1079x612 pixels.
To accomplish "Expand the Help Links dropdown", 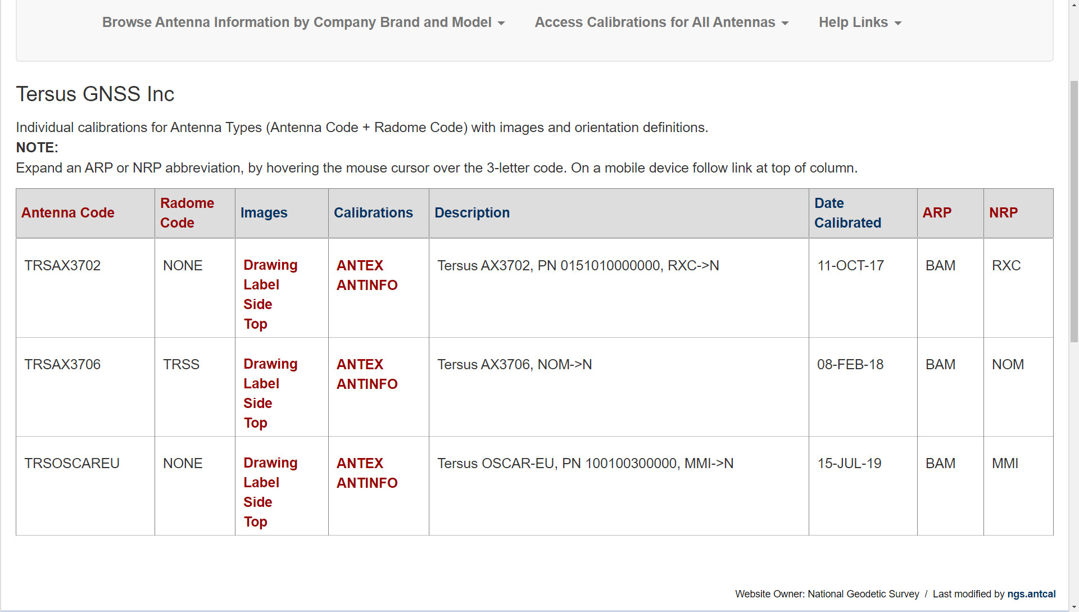I will tap(859, 22).
